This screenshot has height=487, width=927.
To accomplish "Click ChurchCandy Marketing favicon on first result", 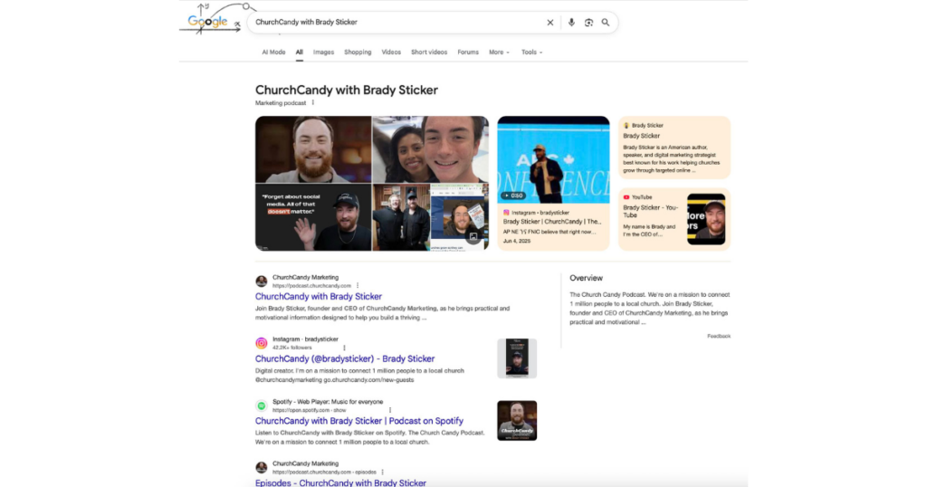I will coord(262,282).
